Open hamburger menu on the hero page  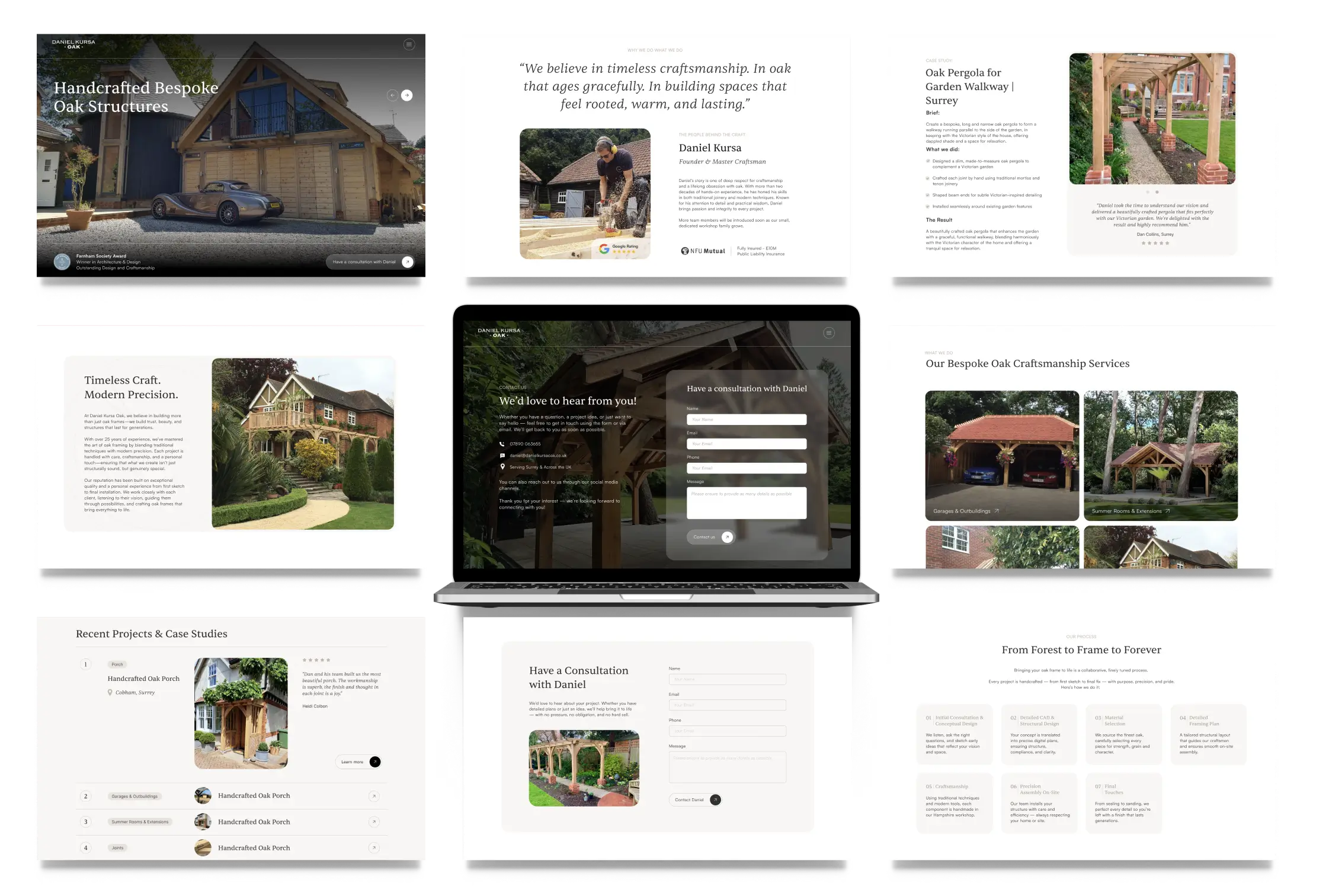click(x=409, y=44)
